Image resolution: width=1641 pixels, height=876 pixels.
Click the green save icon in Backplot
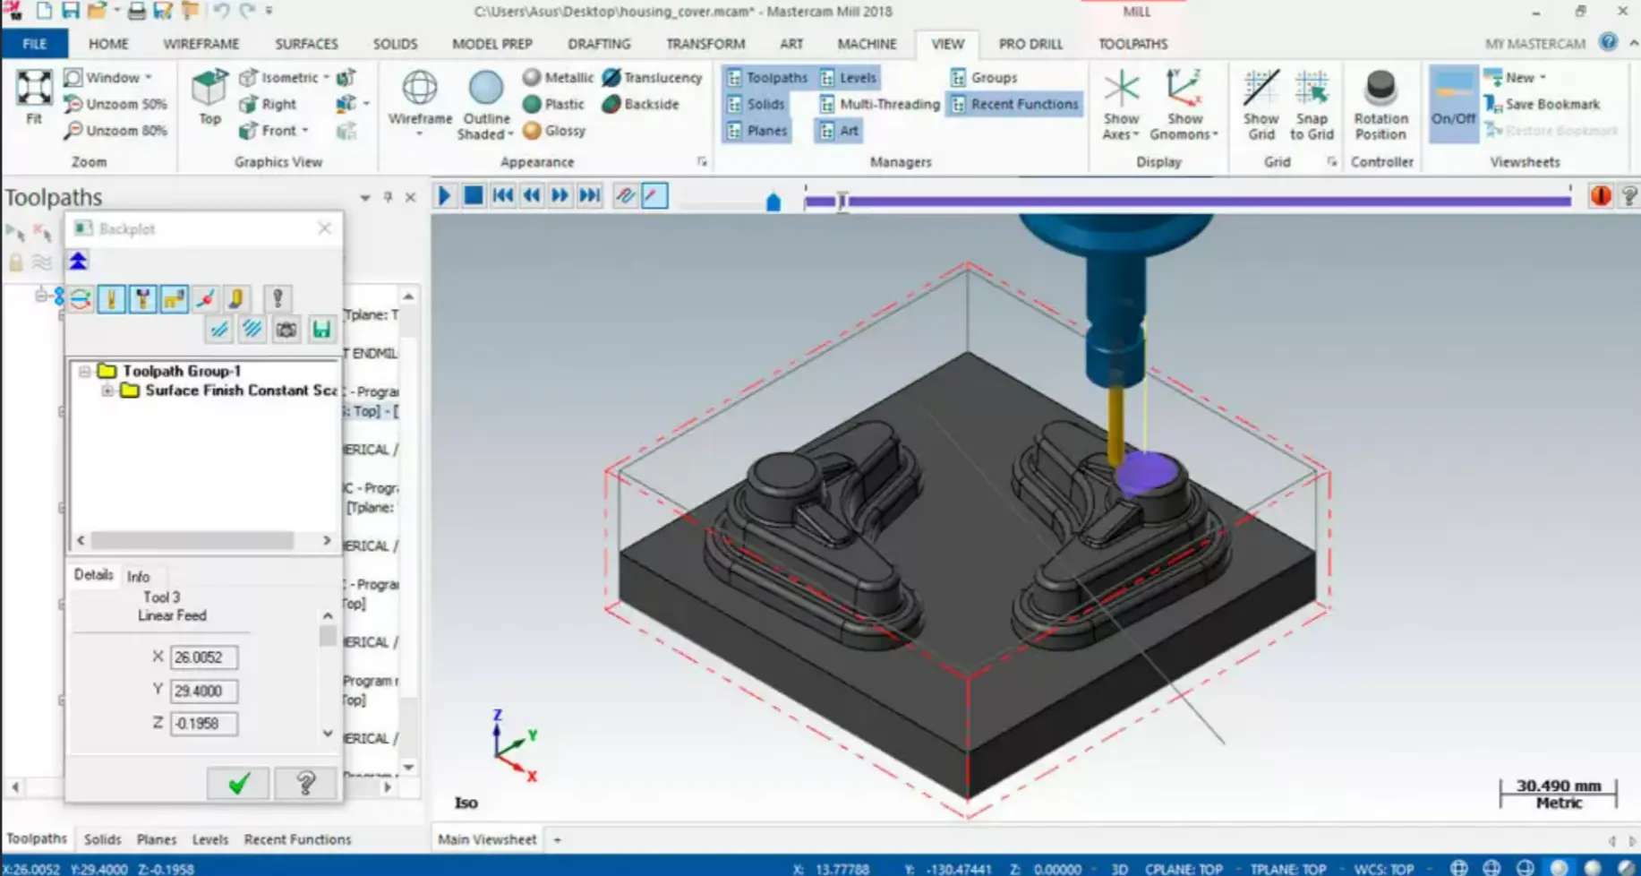pyautogui.click(x=321, y=330)
